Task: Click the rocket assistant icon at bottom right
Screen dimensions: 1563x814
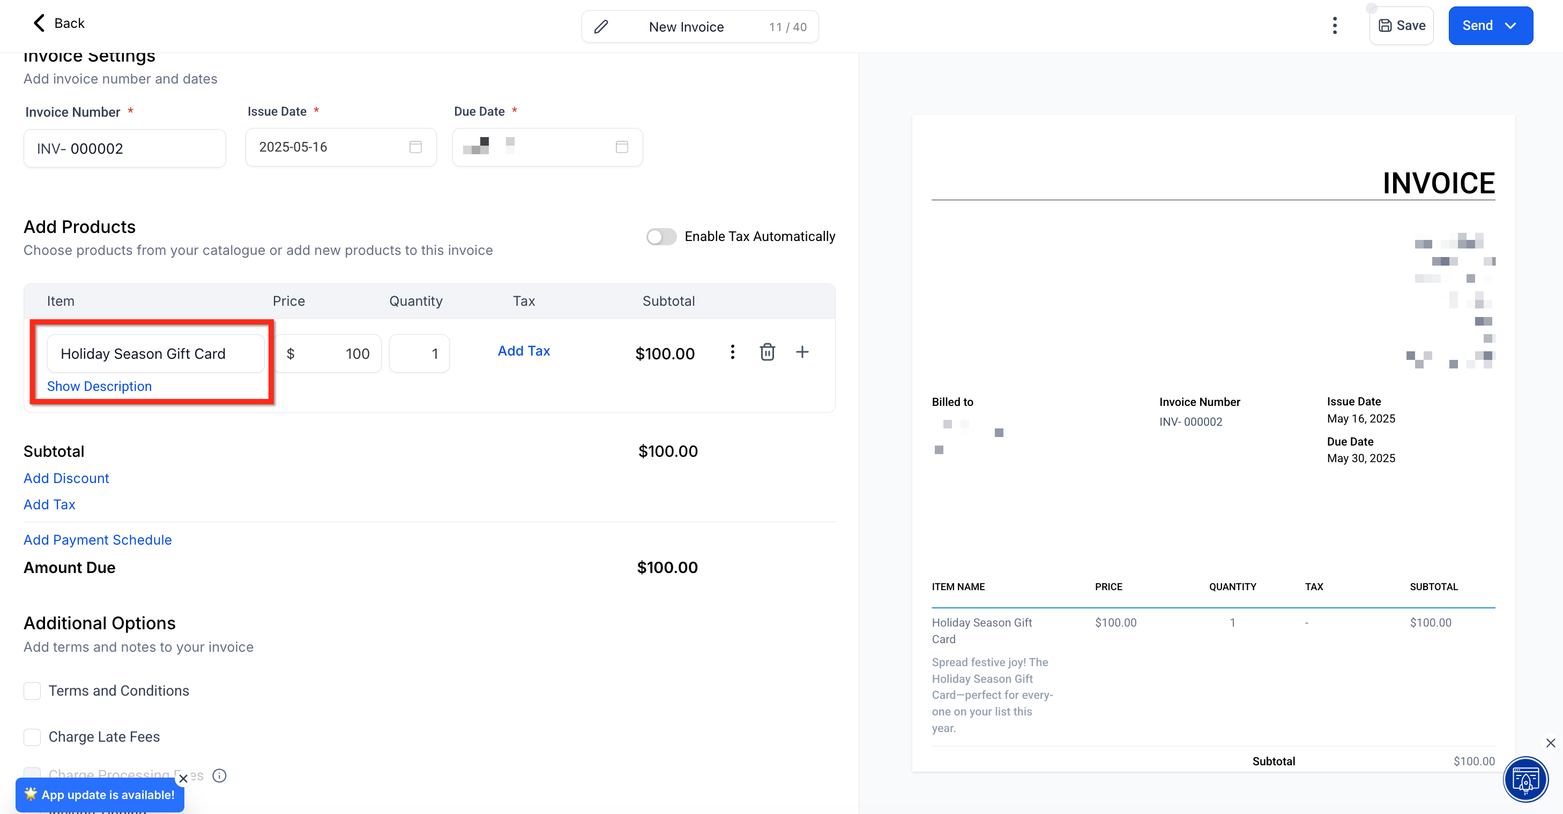Action: click(1525, 779)
